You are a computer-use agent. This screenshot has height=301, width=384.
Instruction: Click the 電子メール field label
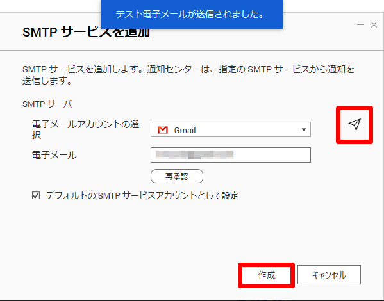tap(54, 155)
